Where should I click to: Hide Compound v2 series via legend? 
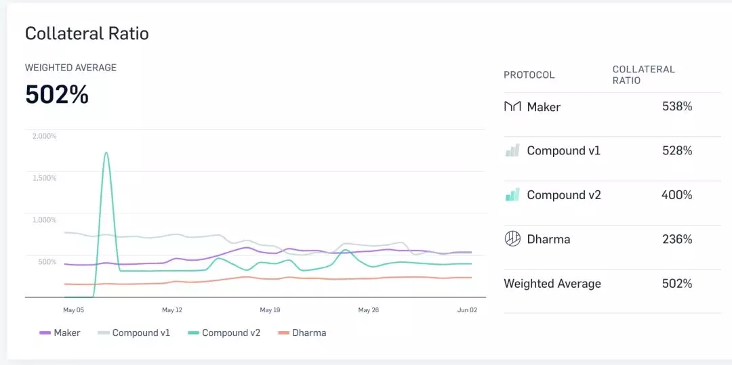point(223,332)
